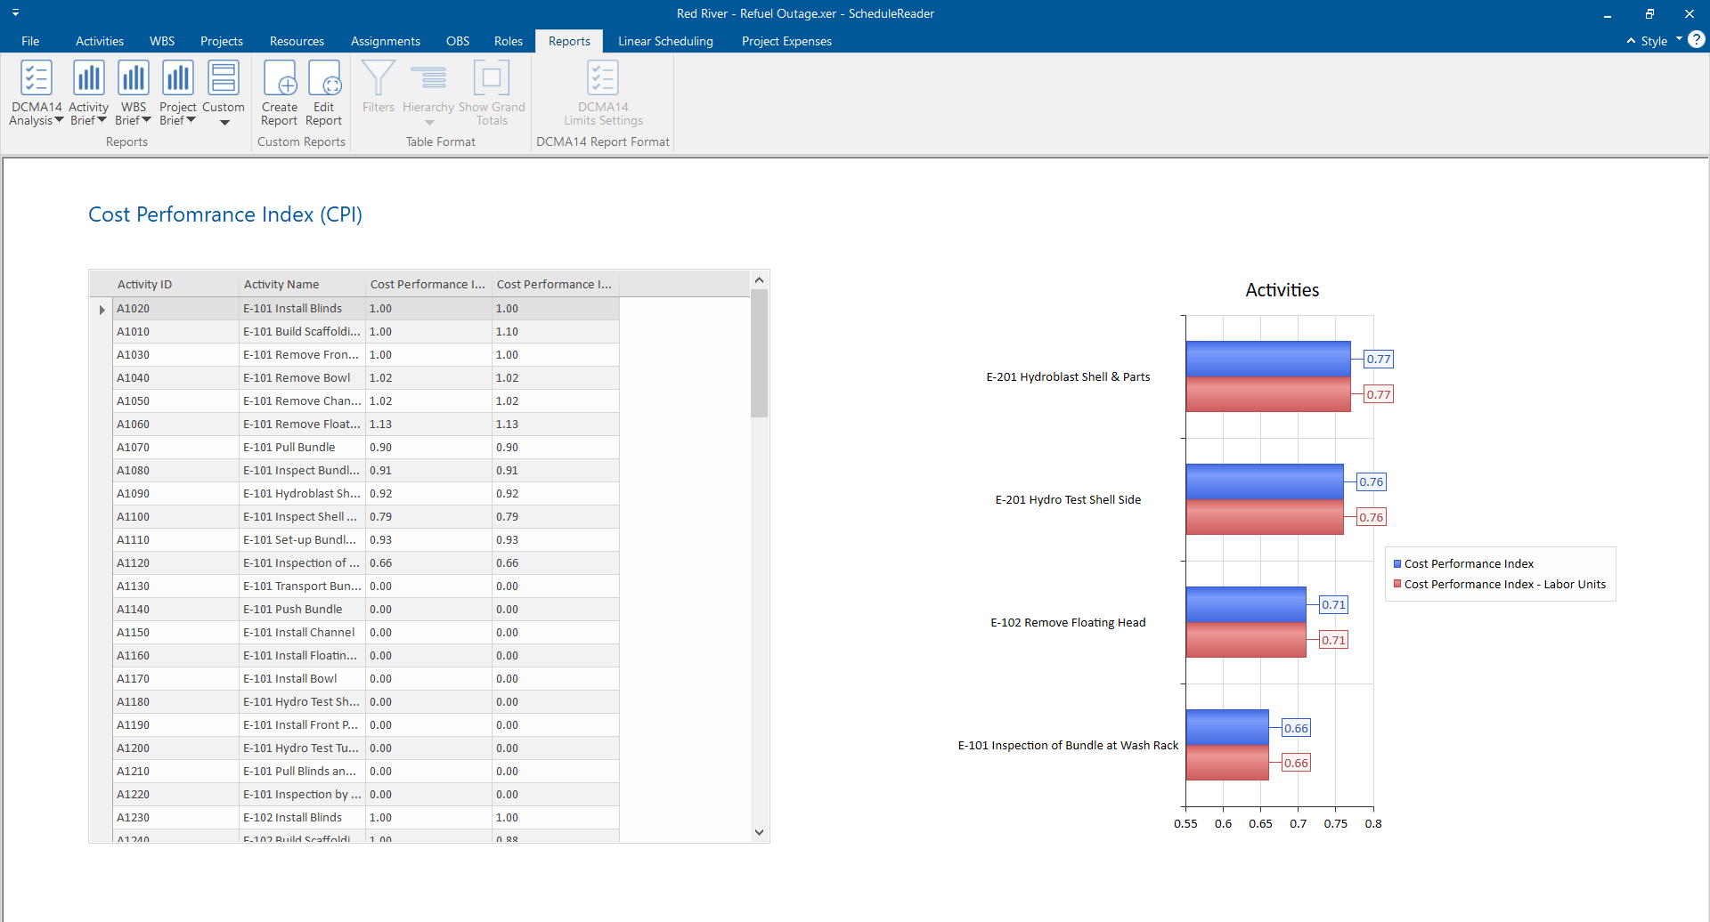Open the help question mark icon
Viewport: 1710px width, 922px height.
[x=1697, y=40]
